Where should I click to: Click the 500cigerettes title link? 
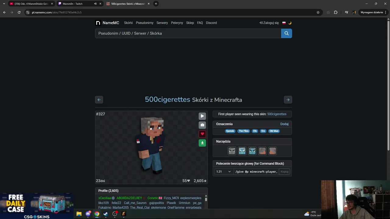tap(168, 99)
